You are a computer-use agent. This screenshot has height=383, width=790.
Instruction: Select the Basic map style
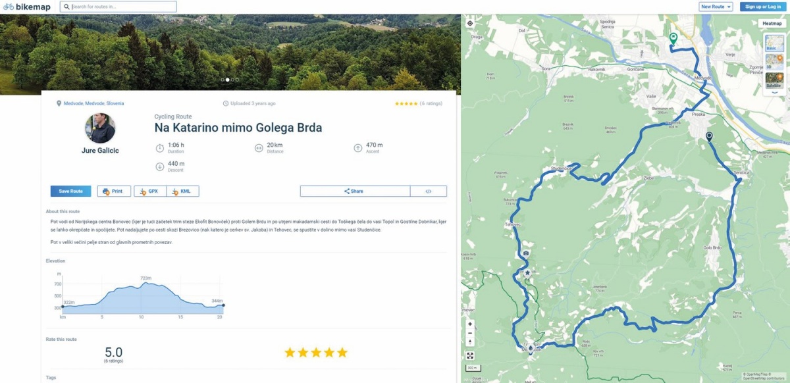click(x=774, y=44)
